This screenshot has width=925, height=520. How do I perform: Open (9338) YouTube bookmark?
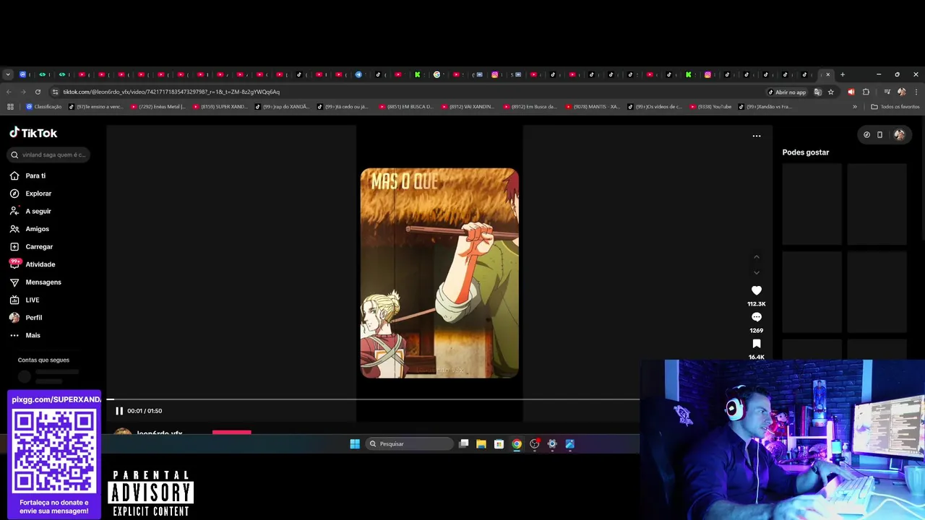click(710, 107)
